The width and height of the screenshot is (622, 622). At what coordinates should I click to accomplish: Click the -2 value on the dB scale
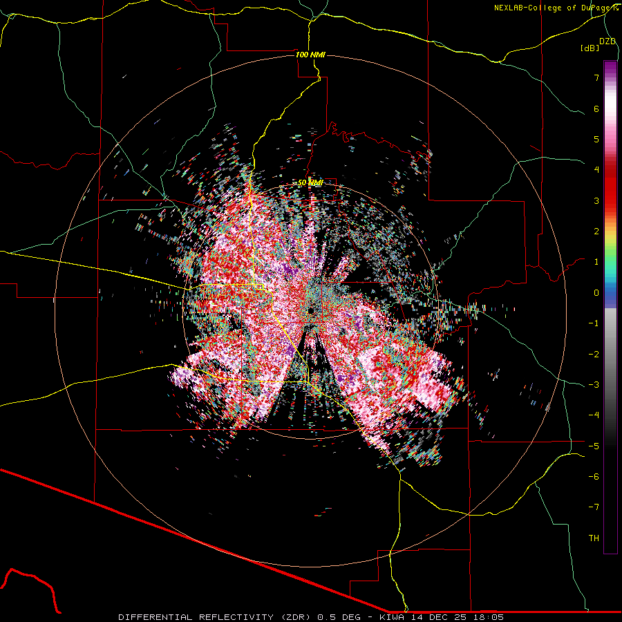pos(594,354)
